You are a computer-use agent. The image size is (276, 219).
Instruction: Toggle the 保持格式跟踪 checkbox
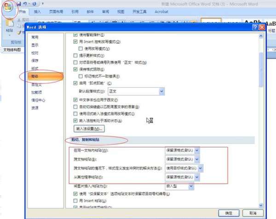click(75, 69)
